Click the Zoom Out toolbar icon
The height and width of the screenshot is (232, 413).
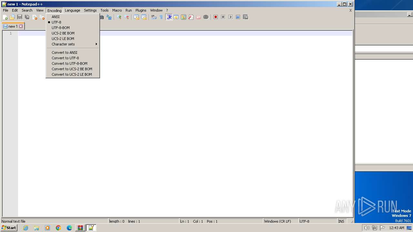point(126,17)
